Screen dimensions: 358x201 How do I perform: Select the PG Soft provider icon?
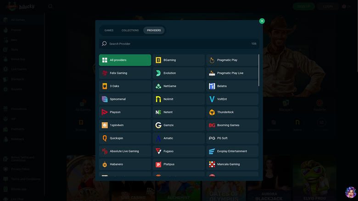tap(212, 138)
